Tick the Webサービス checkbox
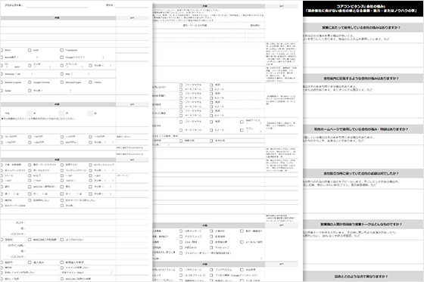 (242, 122)
